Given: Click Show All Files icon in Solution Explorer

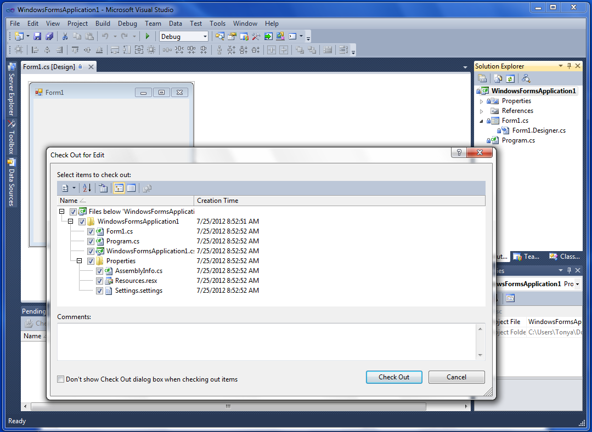Looking at the screenshot, I should tap(498, 79).
